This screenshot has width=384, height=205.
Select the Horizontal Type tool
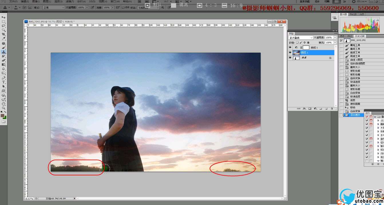tap(4, 82)
